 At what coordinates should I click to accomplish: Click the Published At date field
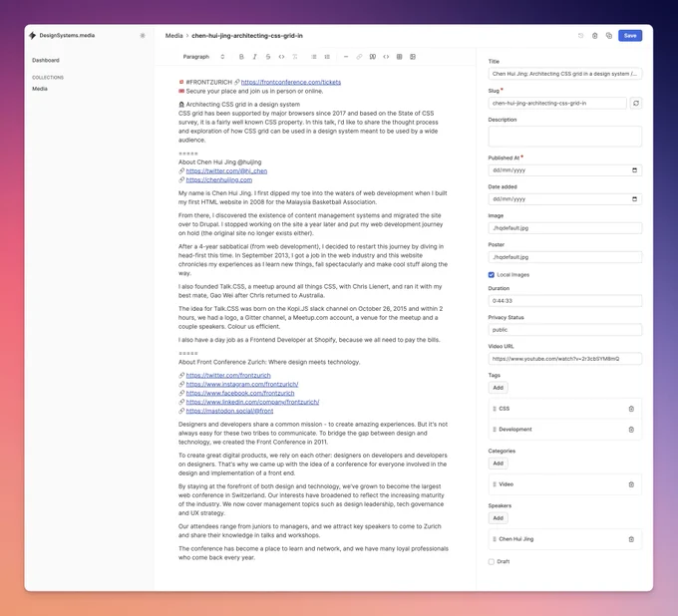pyautogui.click(x=565, y=169)
